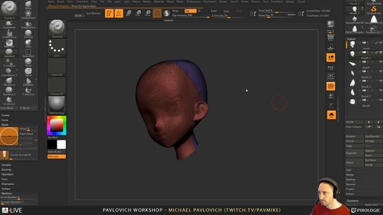The width and height of the screenshot is (383, 215).
Task: Select the Pinch brush
Action: [x=28, y=62]
